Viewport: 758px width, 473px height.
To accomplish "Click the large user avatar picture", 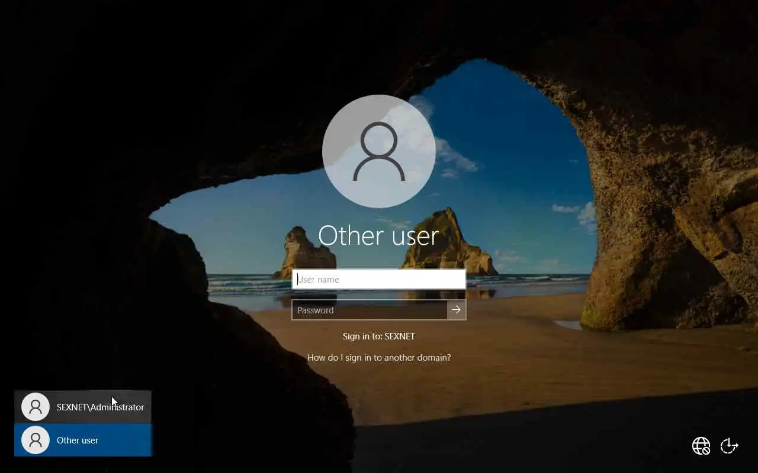I will [379, 151].
